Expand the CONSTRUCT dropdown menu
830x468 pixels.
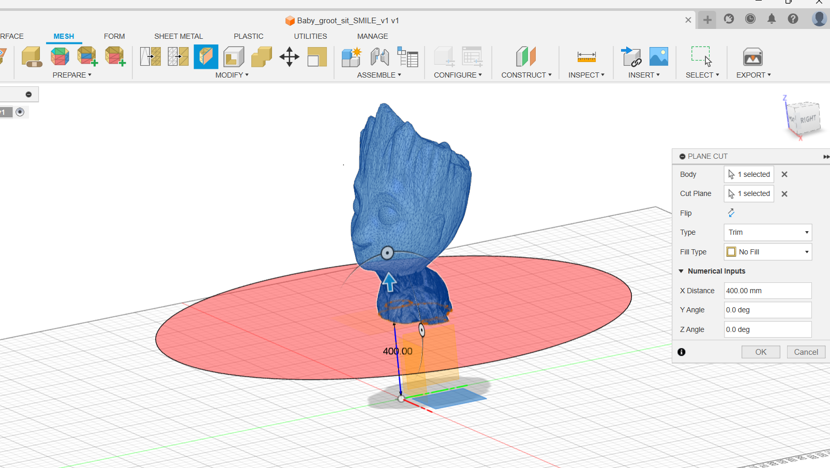(526, 75)
